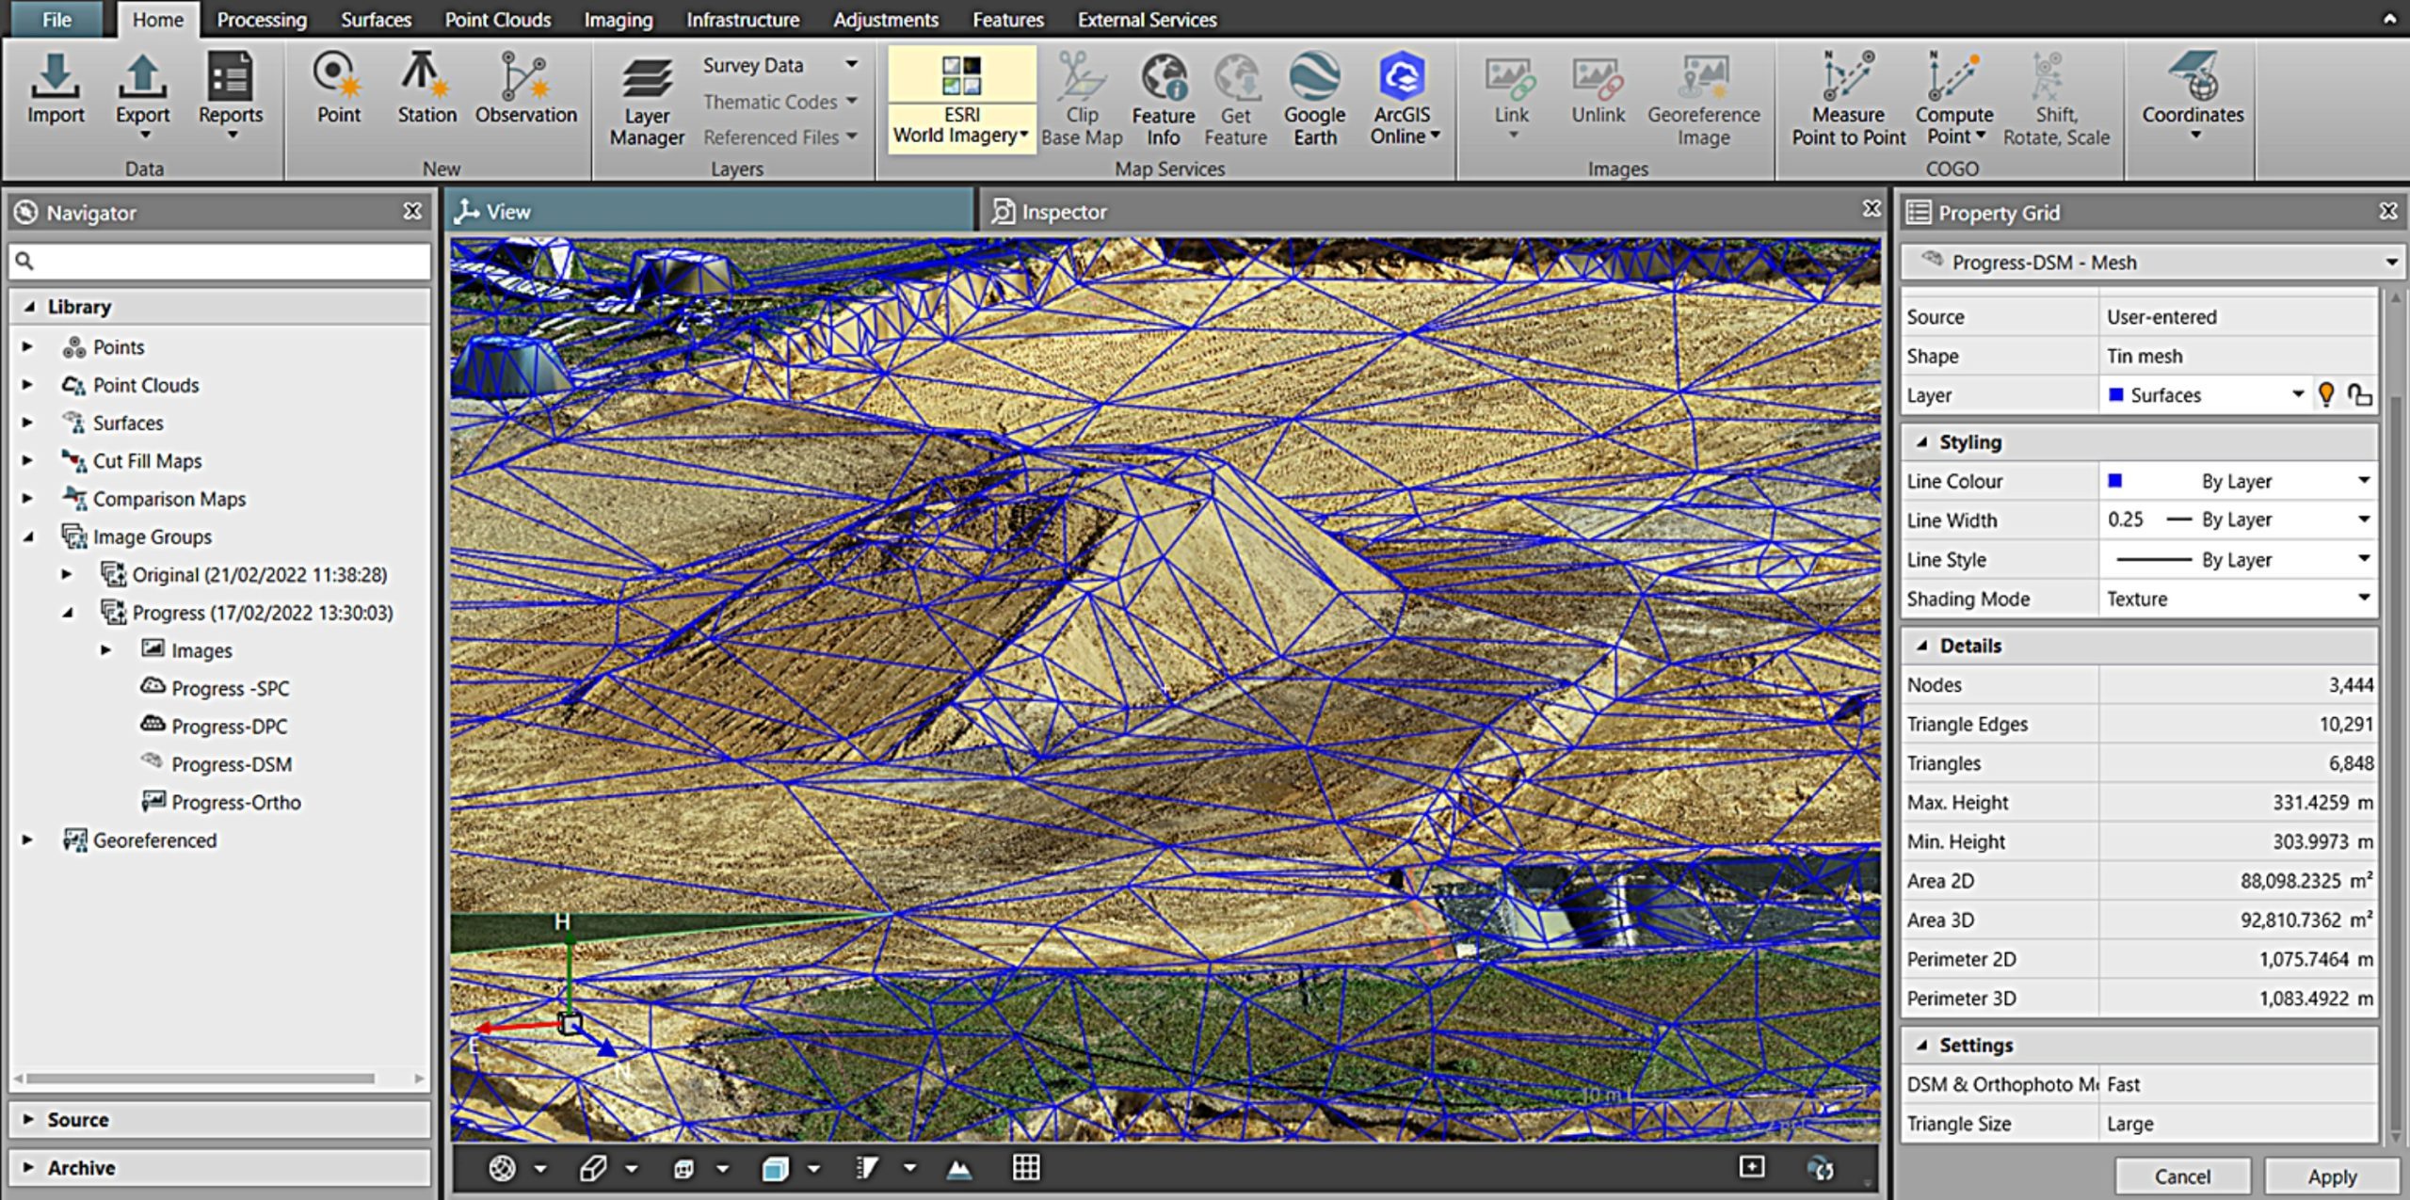The image size is (2410, 1200).
Task: Click the grid icon in the view toolbar
Action: point(1025,1168)
